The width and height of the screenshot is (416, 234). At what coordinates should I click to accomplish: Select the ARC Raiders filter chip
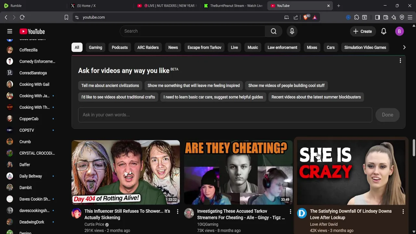[x=148, y=47]
